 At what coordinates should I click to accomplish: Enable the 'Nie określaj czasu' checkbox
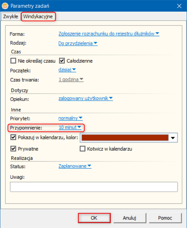(x=13, y=61)
